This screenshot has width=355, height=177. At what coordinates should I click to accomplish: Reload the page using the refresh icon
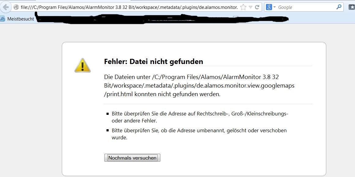(257, 7)
